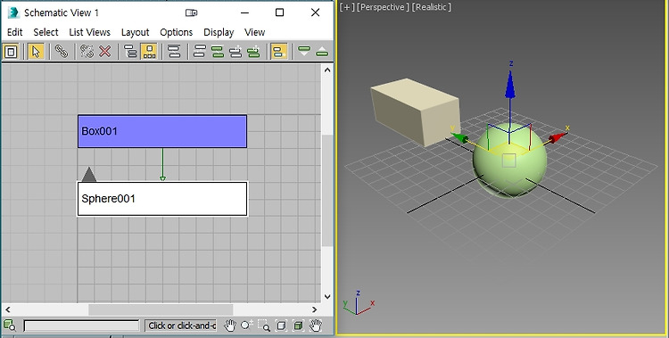Select the Pan hand tool at bottom
Image resolution: width=669 pixels, height=338 pixels.
230,326
